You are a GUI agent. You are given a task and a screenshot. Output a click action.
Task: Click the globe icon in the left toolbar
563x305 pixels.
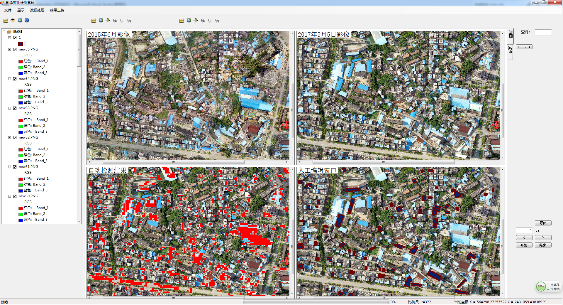coord(20,20)
